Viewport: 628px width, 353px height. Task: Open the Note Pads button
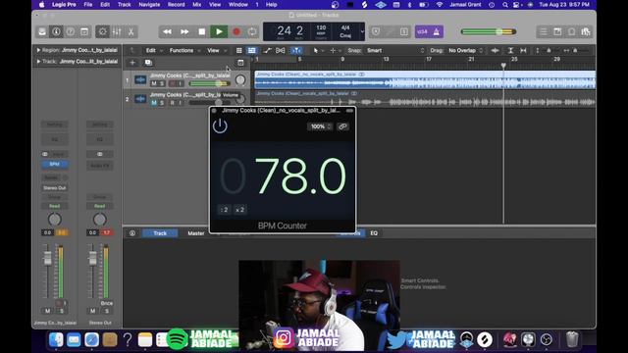pos(557,31)
